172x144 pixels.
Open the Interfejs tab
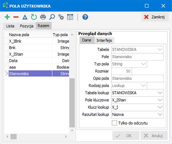(104, 40)
